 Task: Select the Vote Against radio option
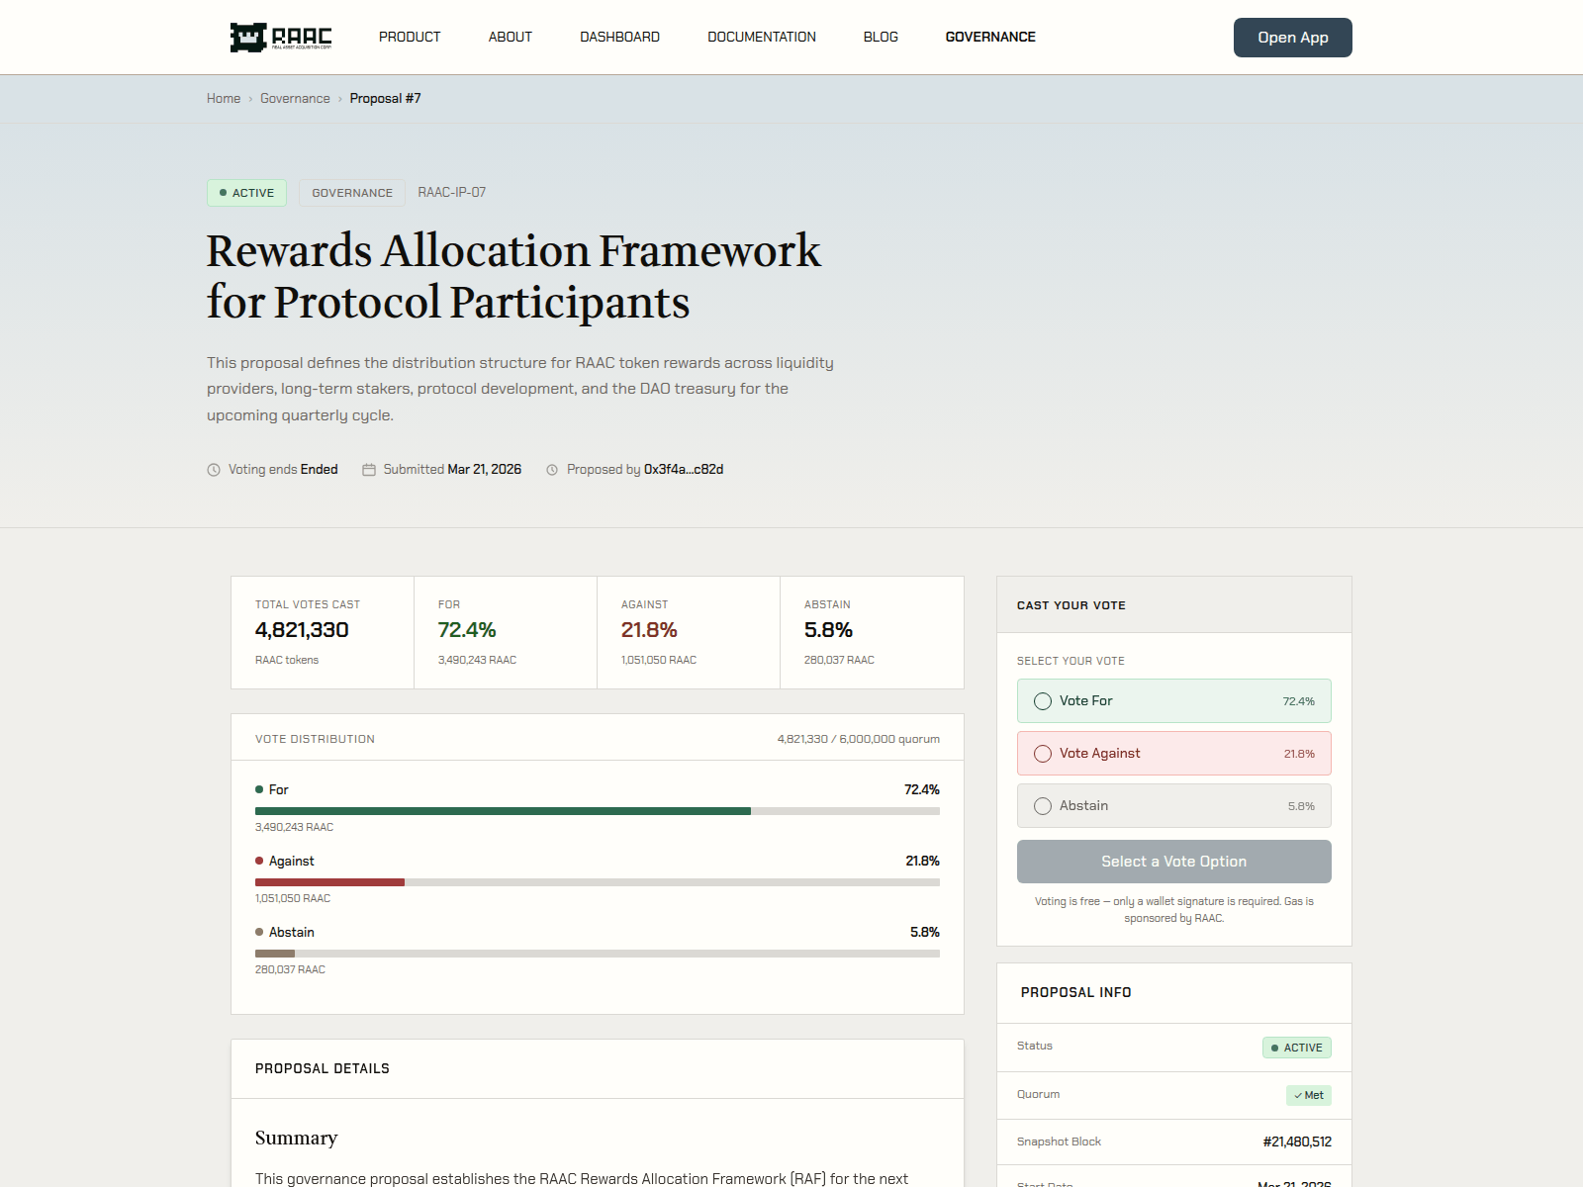(1043, 754)
